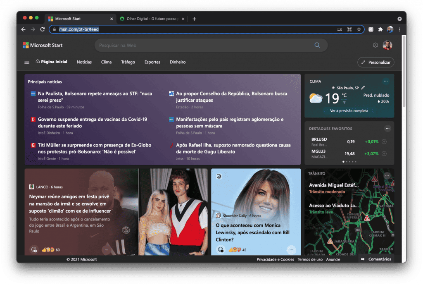423x285 pixels.
Task: Add BRLUSD to watchlist plus icon
Action: [384, 141]
